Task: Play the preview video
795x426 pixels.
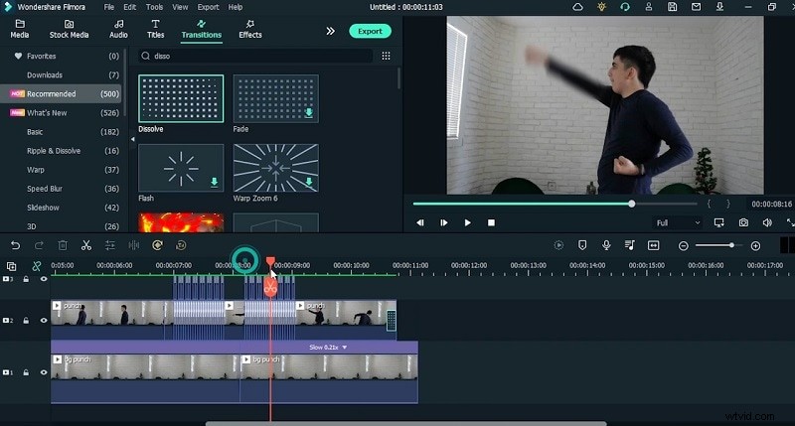Action: (x=467, y=222)
